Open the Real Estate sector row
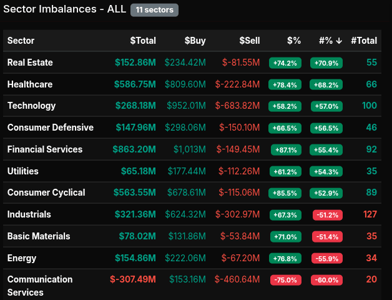 [30, 62]
